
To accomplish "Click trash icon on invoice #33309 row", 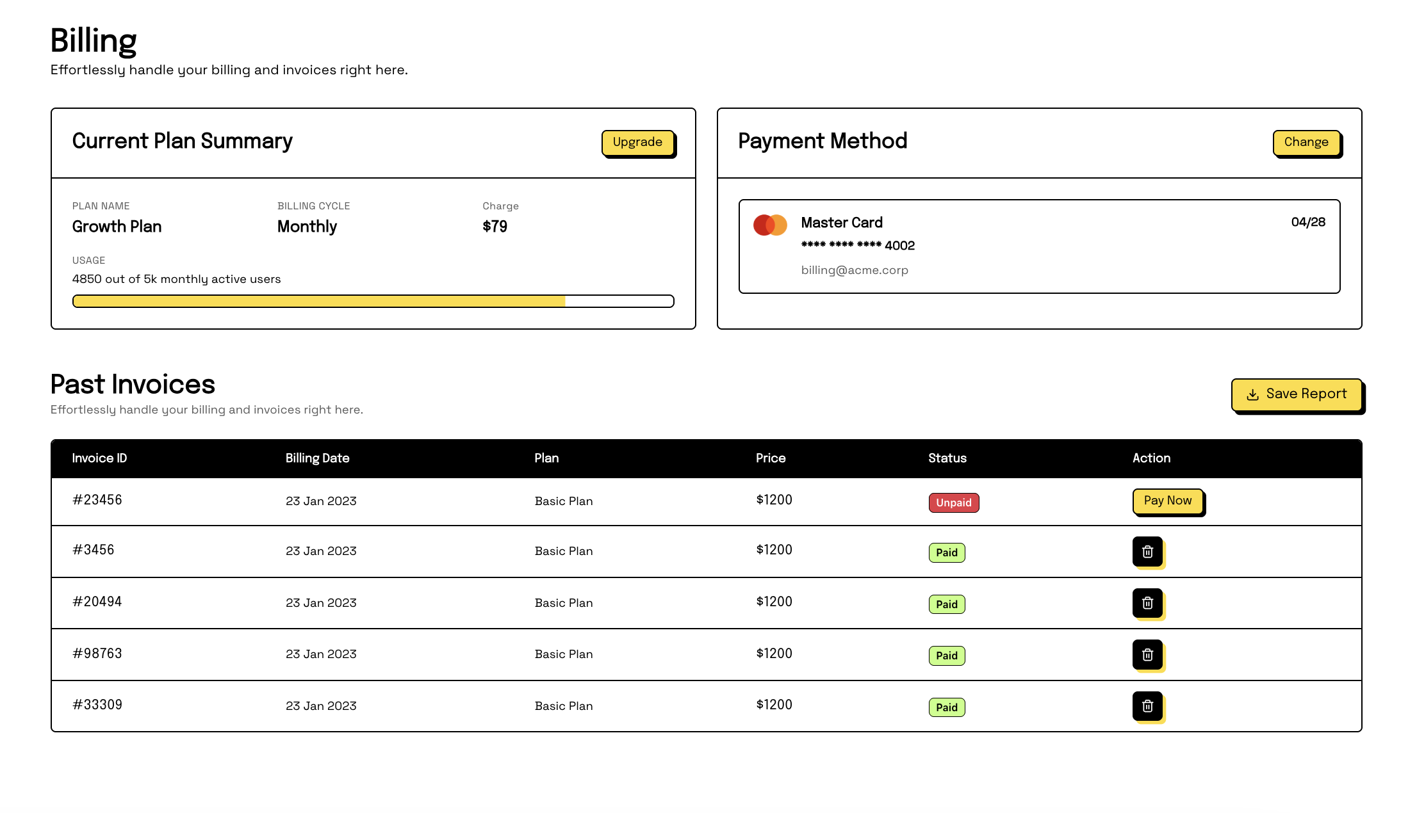I will click(1147, 706).
